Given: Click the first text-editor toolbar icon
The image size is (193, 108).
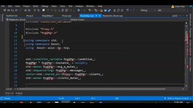Looking at the screenshot, I should pos(5,10).
